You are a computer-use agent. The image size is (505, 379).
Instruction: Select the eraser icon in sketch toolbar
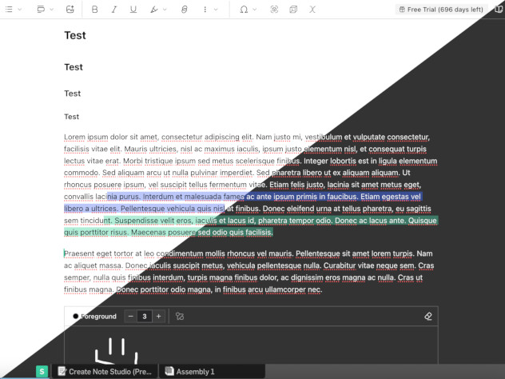[428, 316]
